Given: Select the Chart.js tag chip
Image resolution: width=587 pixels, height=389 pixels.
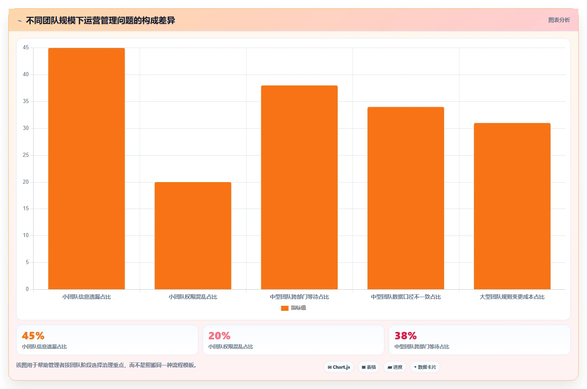Looking at the screenshot, I should point(339,367).
